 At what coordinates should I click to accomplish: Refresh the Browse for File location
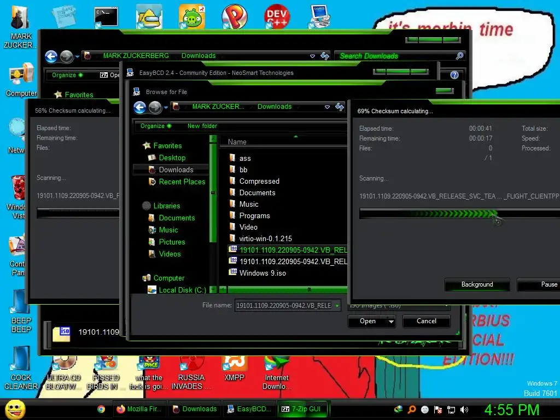point(339,107)
